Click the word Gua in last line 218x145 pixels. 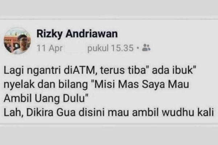click(x=66, y=112)
